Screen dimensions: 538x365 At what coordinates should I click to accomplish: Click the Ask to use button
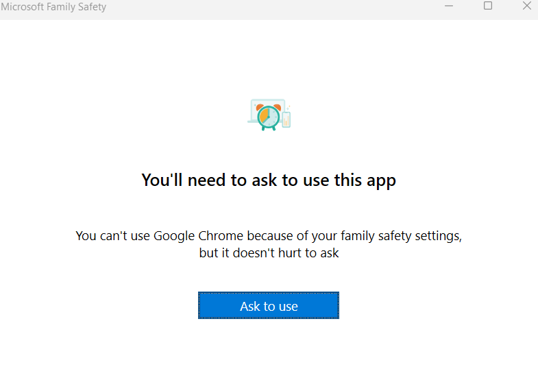(268, 305)
